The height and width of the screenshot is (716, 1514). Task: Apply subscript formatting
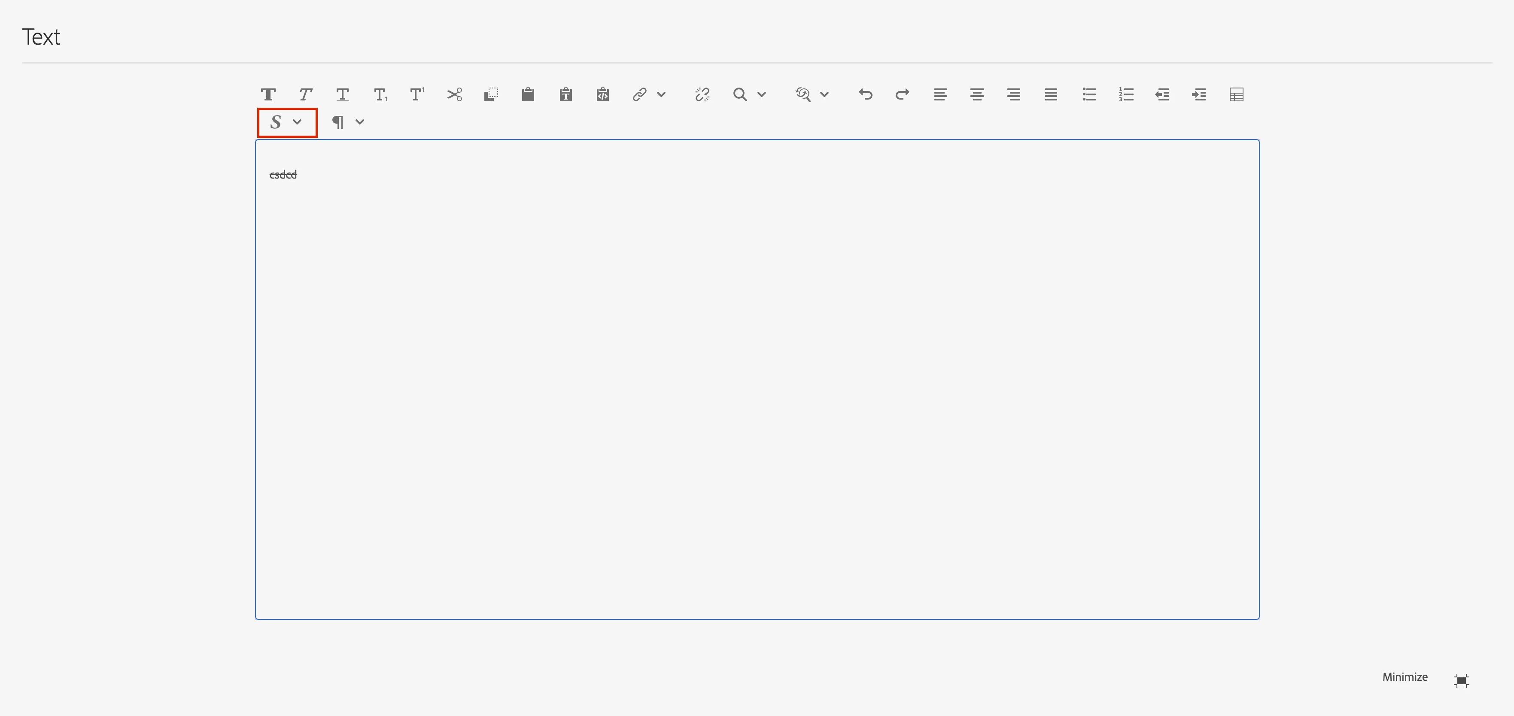[380, 94]
